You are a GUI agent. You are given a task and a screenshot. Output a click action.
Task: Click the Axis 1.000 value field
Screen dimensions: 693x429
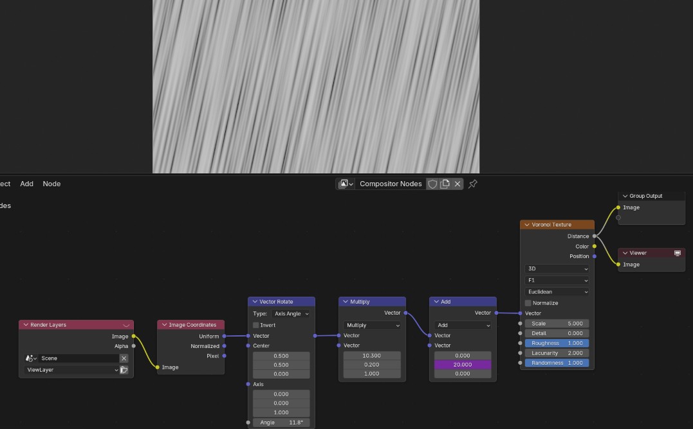point(282,412)
